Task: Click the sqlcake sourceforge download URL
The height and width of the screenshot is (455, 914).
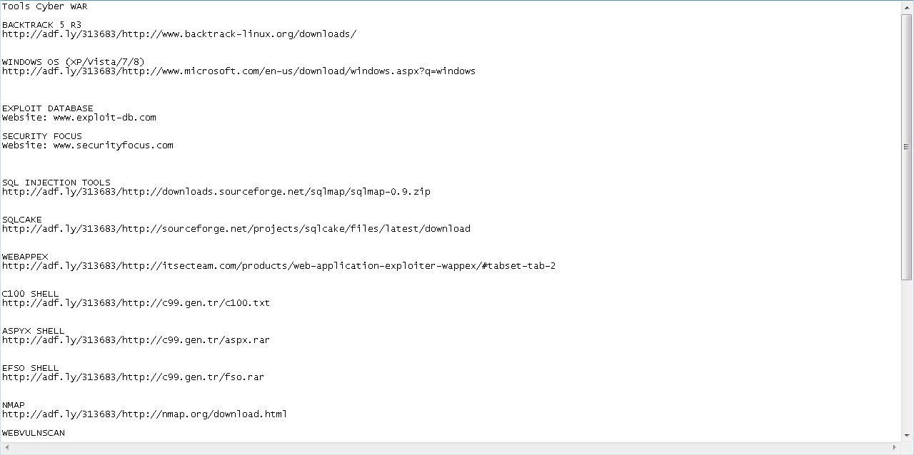Action: click(236, 229)
